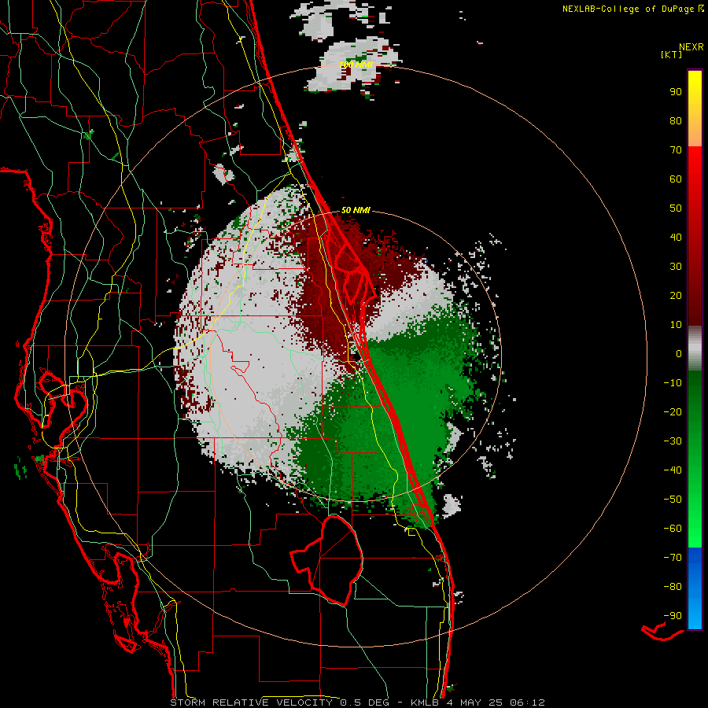This screenshot has height=708, width=708.
Task: Click the 50 value on the velocity scale
Action: pyautogui.click(x=676, y=208)
